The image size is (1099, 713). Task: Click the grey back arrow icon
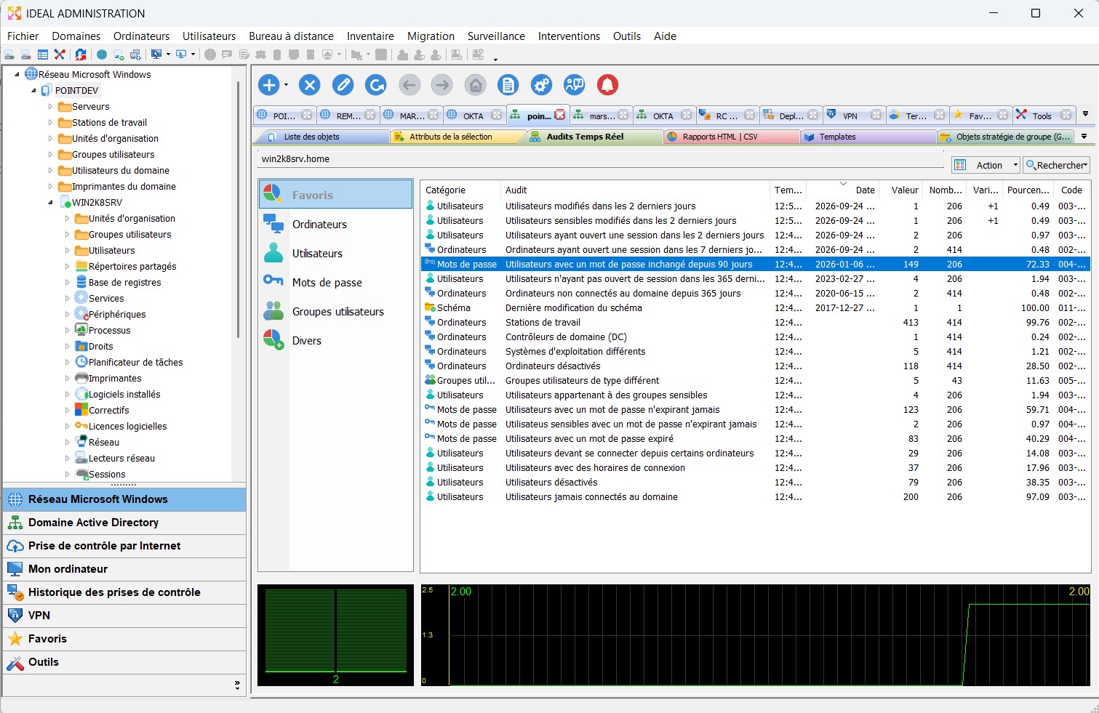[409, 85]
